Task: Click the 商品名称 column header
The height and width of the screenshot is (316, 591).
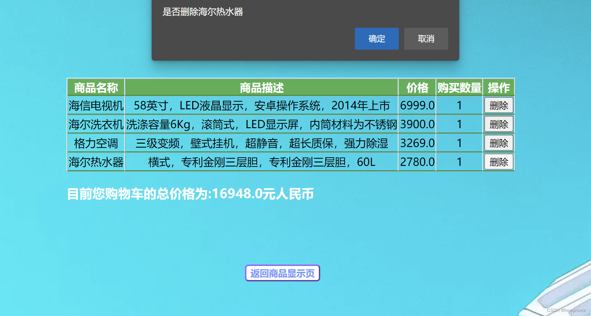Action: pyautogui.click(x=96, y=88)
